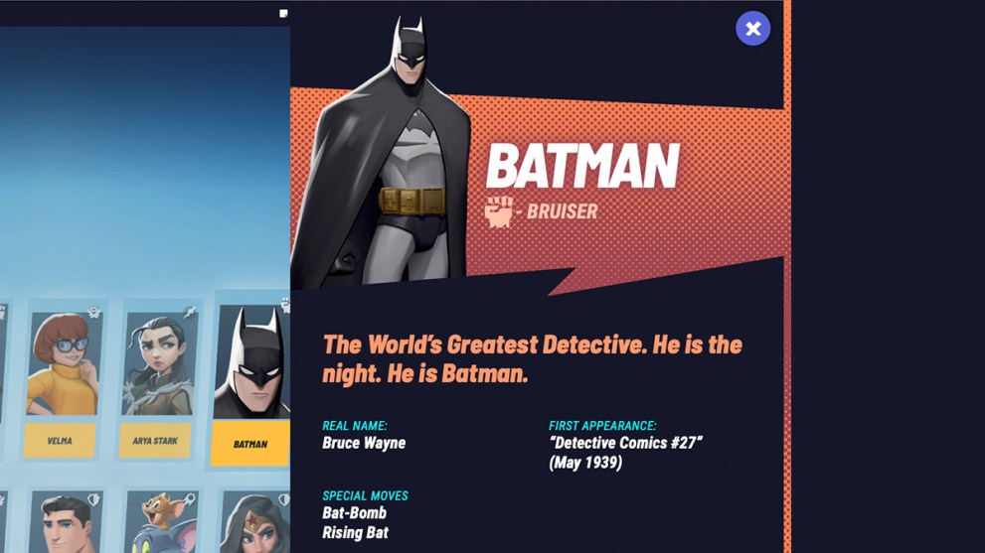Click Velma's support class icon
This screenshot has width=985, height=553.
(x=94, y=312)
